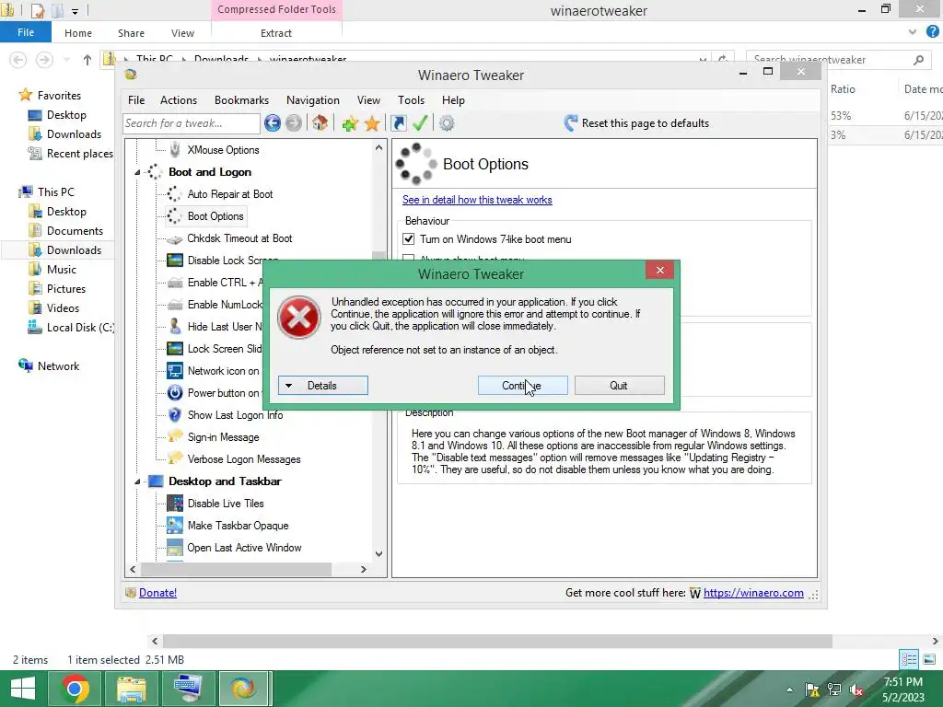Open settings gear icon in Winaero toolbar
Viewport: 943px width, 707px height.
click(447, 123)
